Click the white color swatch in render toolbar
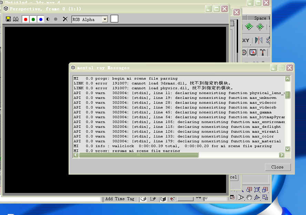The image size is (306, 215). click(x=114, y=19)
